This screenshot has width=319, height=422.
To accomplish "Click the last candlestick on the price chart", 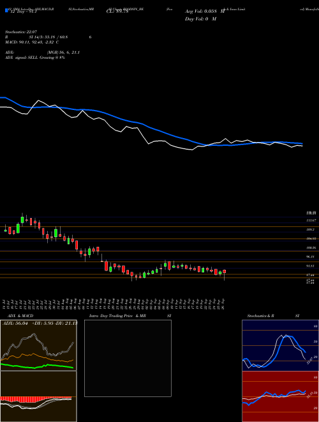I will [224, 272].
